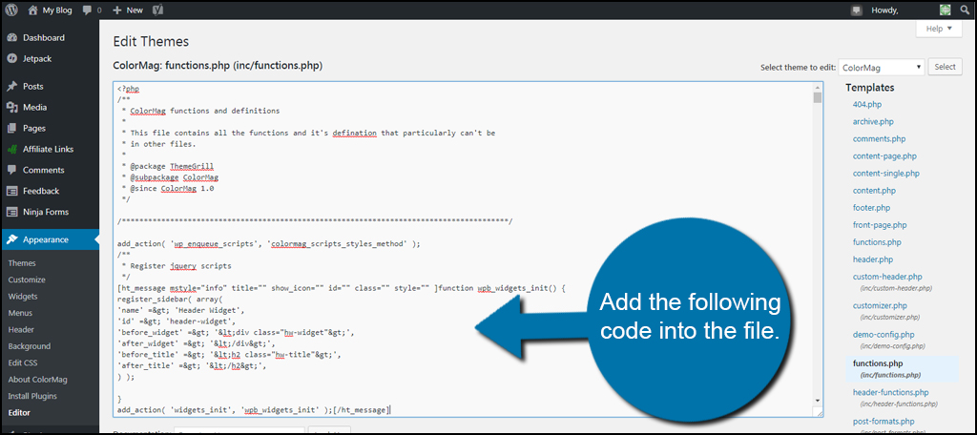This screenshot has width=977, height=435.
Task: Click the Select button
Action: [x=945, y=68]
